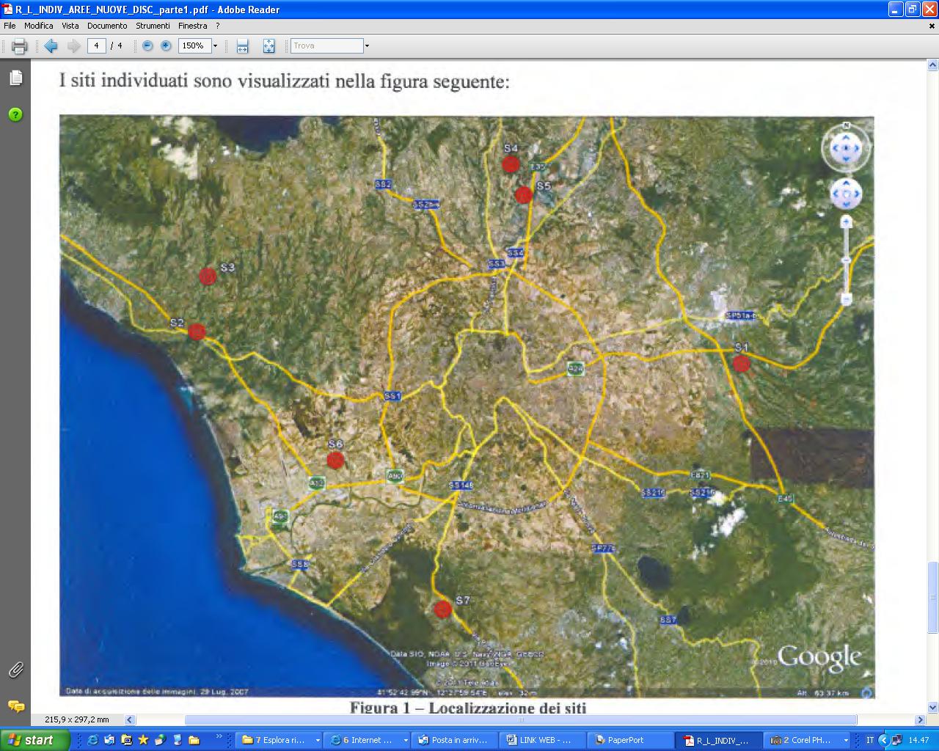
Task: Click the green help icon in sidebar
Action: tap(15, 114)
